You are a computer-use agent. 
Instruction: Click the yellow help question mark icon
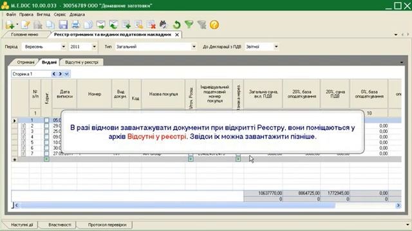pyautogui.click(x=214, y=25)
